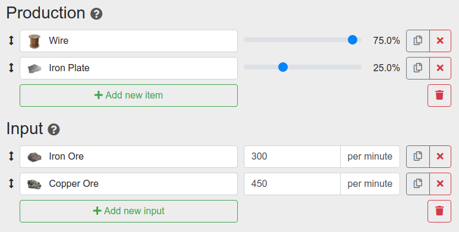Focus the Iron Ore 300 amount field
The image size is (459, 232).
coord(292,157)
